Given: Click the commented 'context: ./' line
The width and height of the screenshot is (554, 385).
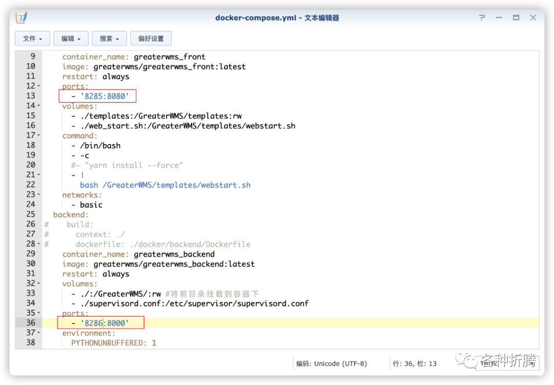Looking at the screenshot, I should click(100, 234).
